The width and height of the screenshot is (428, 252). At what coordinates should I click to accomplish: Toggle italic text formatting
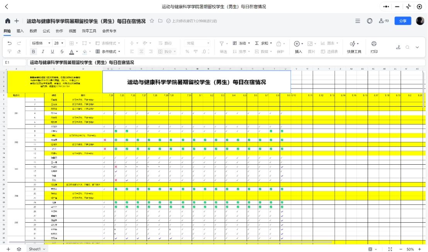click(x=43, y=51)
